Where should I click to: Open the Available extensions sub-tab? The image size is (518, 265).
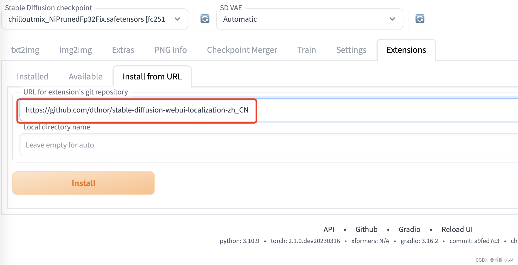coord(85,77)
